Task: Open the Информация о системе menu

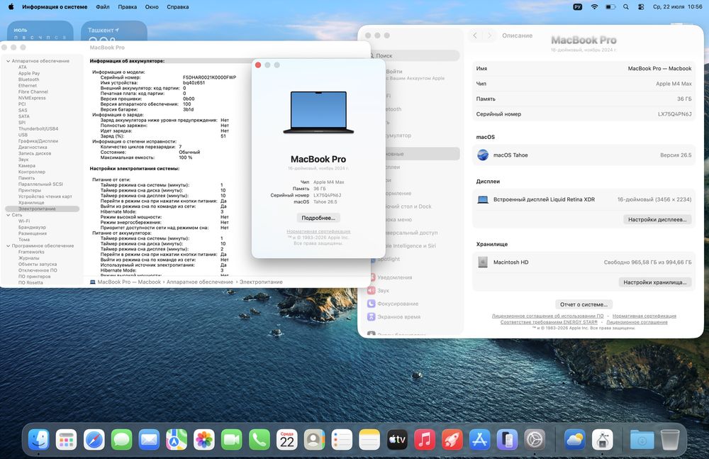Action: click(x=55, y=7)
